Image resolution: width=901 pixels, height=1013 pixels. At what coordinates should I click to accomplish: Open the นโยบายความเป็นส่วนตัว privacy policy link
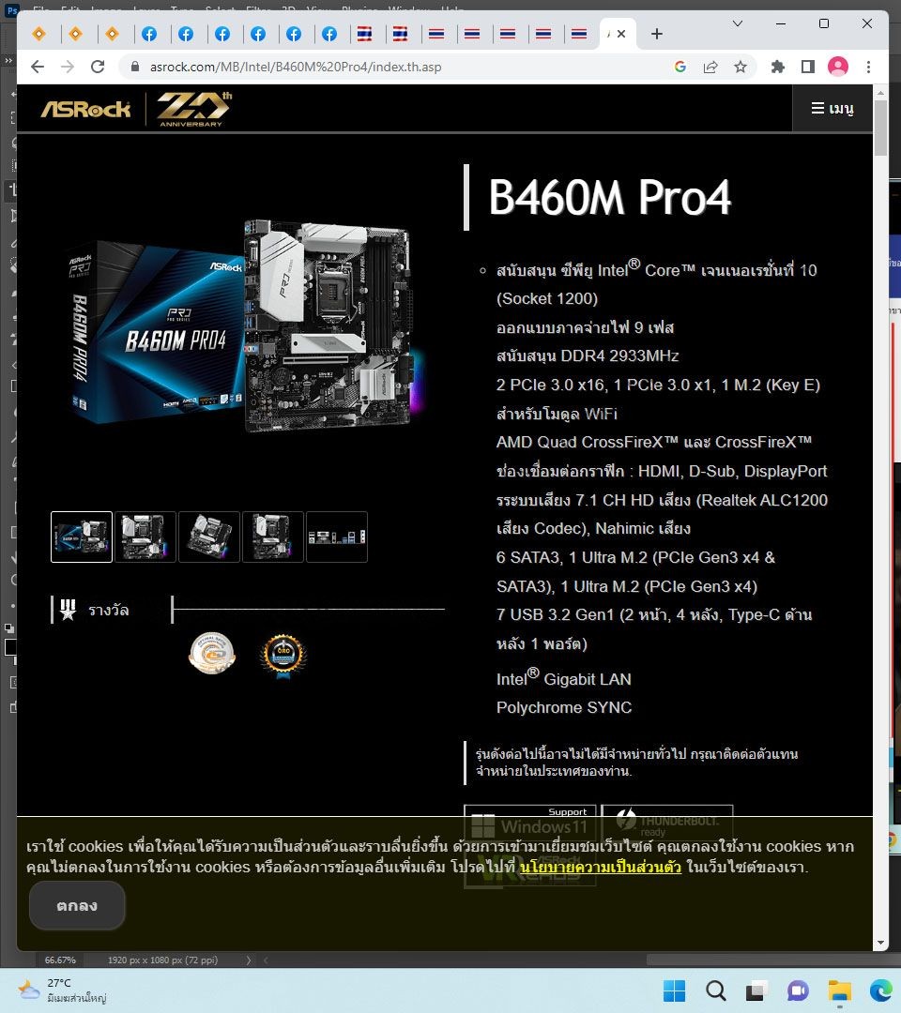(x=601, y=867)
